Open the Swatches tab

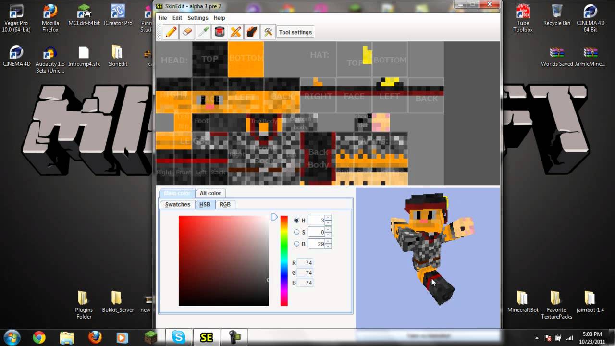(178, 204)
